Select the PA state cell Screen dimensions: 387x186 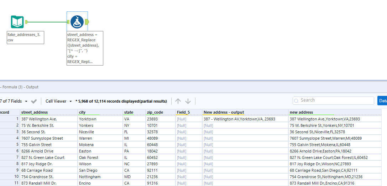pos(134,151)
